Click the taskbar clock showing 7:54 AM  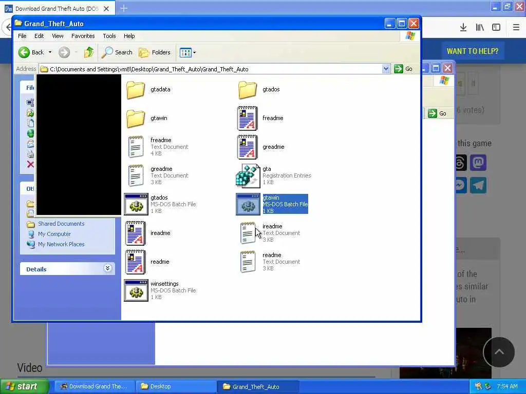pos(507,387)
